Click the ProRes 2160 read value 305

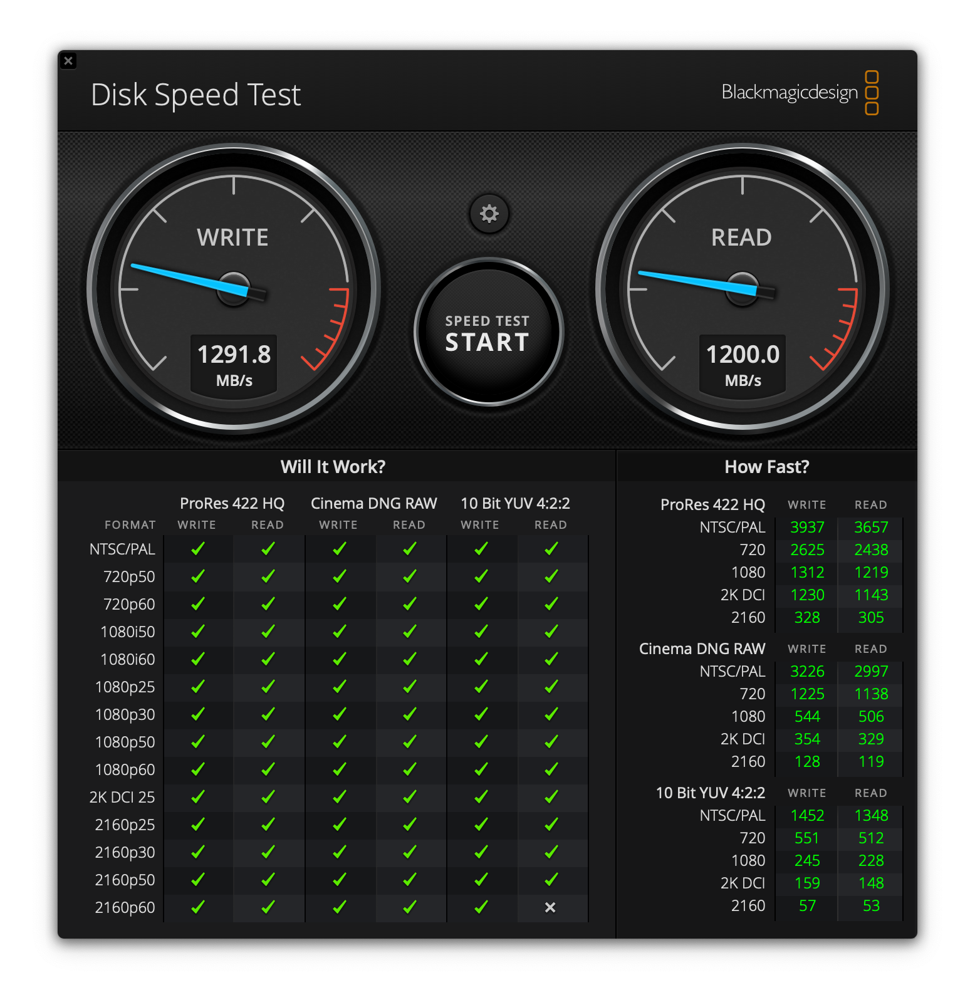(x=871, y=618)
